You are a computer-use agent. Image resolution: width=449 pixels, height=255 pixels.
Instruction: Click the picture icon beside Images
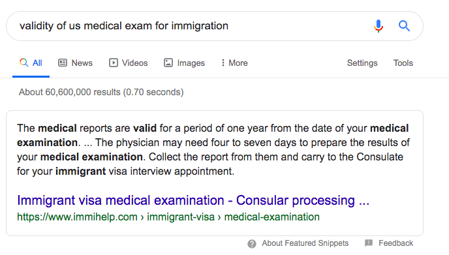coord(168,63)
